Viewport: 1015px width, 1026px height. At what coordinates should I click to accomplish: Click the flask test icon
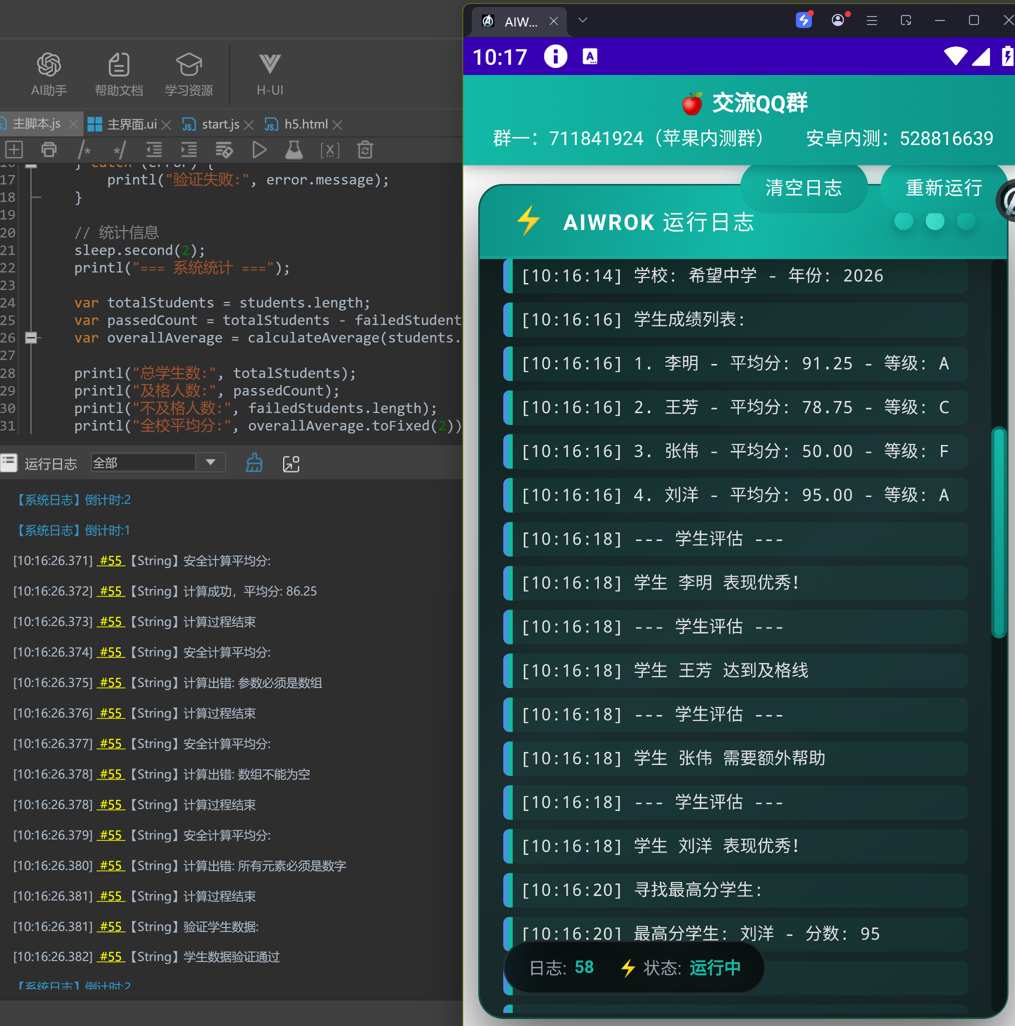(294, 150)
